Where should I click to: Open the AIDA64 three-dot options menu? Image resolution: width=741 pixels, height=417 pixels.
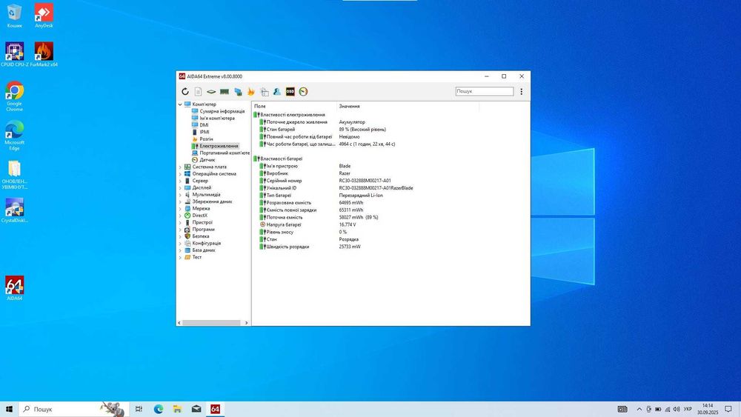click(x=521, y=92)
